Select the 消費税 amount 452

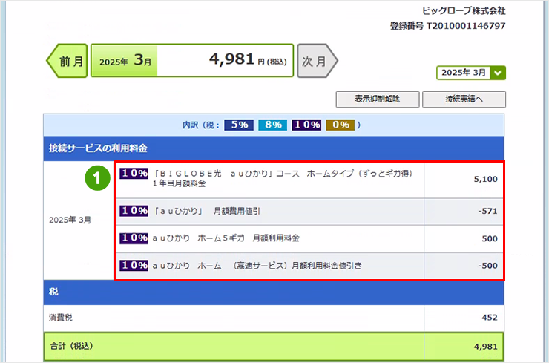click(x=490, y=318)
